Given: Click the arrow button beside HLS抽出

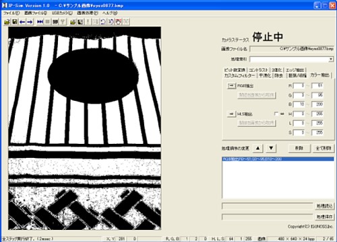Looking at the screenshot, I should (231, 114).
